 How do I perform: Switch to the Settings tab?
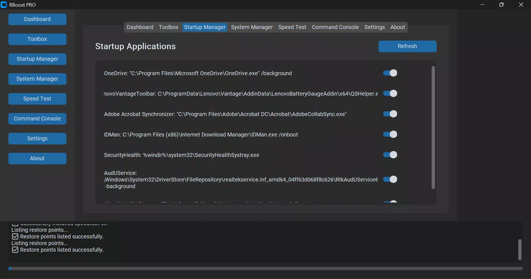coord(374,27)
